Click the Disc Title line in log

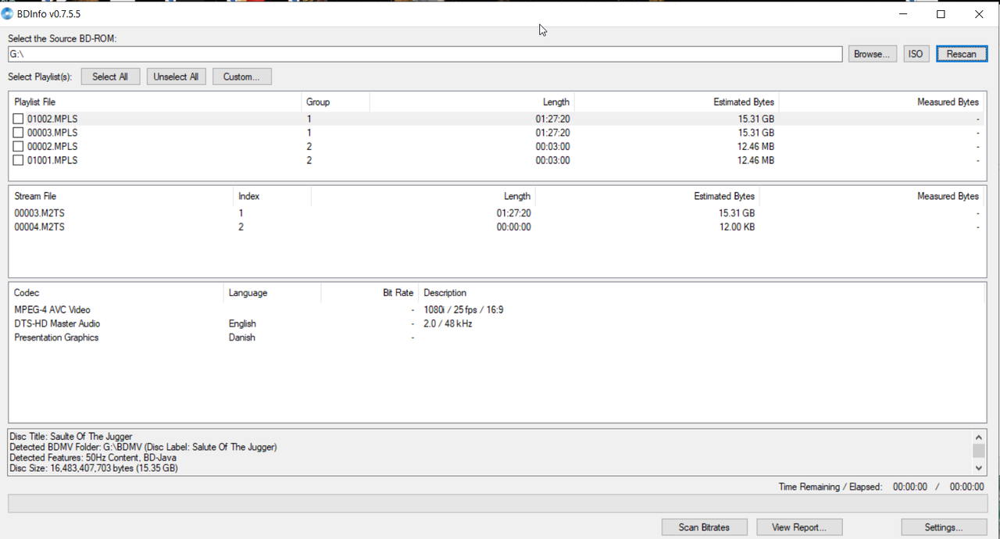tap(71, 437)
